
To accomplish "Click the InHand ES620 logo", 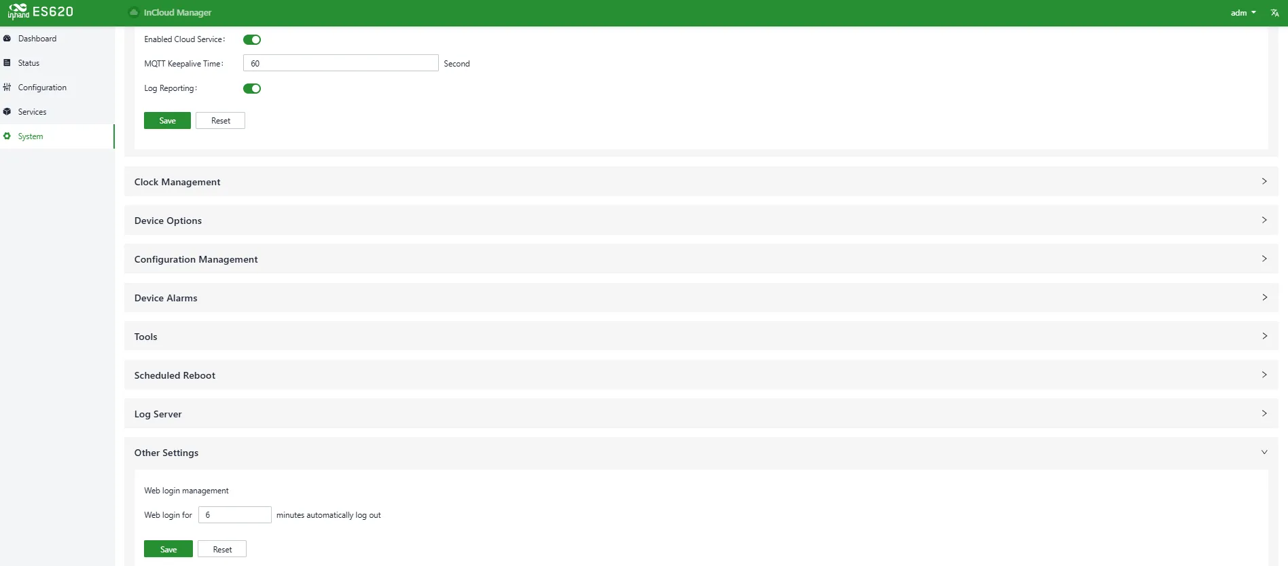I will click(x=40, y=12).
